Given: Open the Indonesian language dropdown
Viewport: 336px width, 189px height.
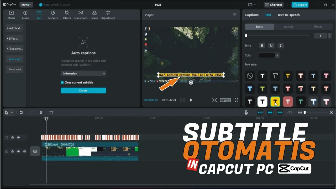Looking at the screenshot, I should click(83, 73).
